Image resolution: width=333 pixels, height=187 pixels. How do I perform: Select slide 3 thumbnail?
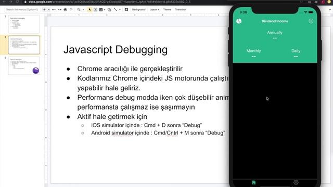point(24,65)
